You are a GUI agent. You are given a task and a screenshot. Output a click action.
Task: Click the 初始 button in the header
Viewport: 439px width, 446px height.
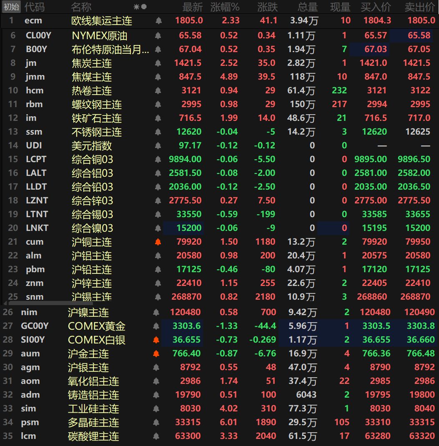11,7
